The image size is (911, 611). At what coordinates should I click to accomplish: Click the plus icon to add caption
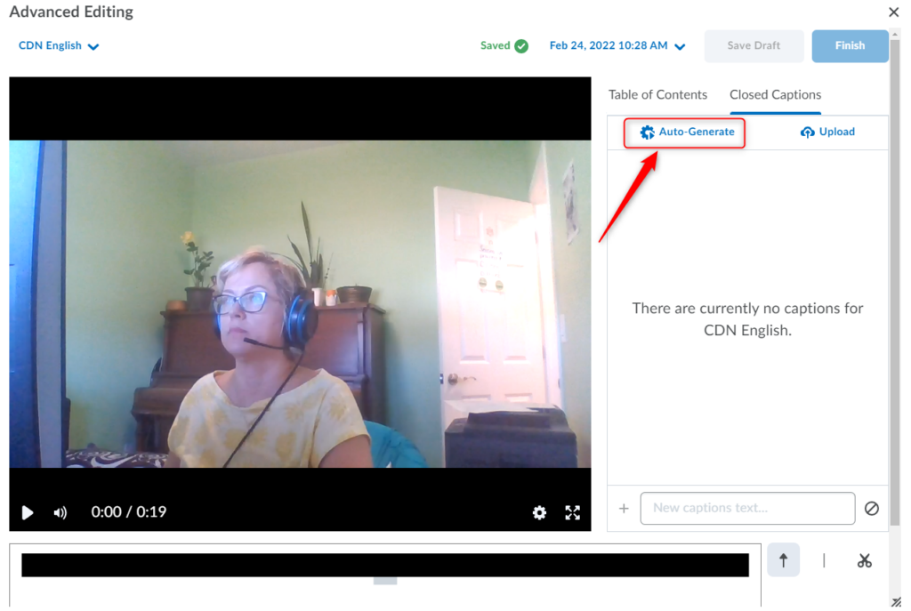pyautogui.click(x=624, y=509)
